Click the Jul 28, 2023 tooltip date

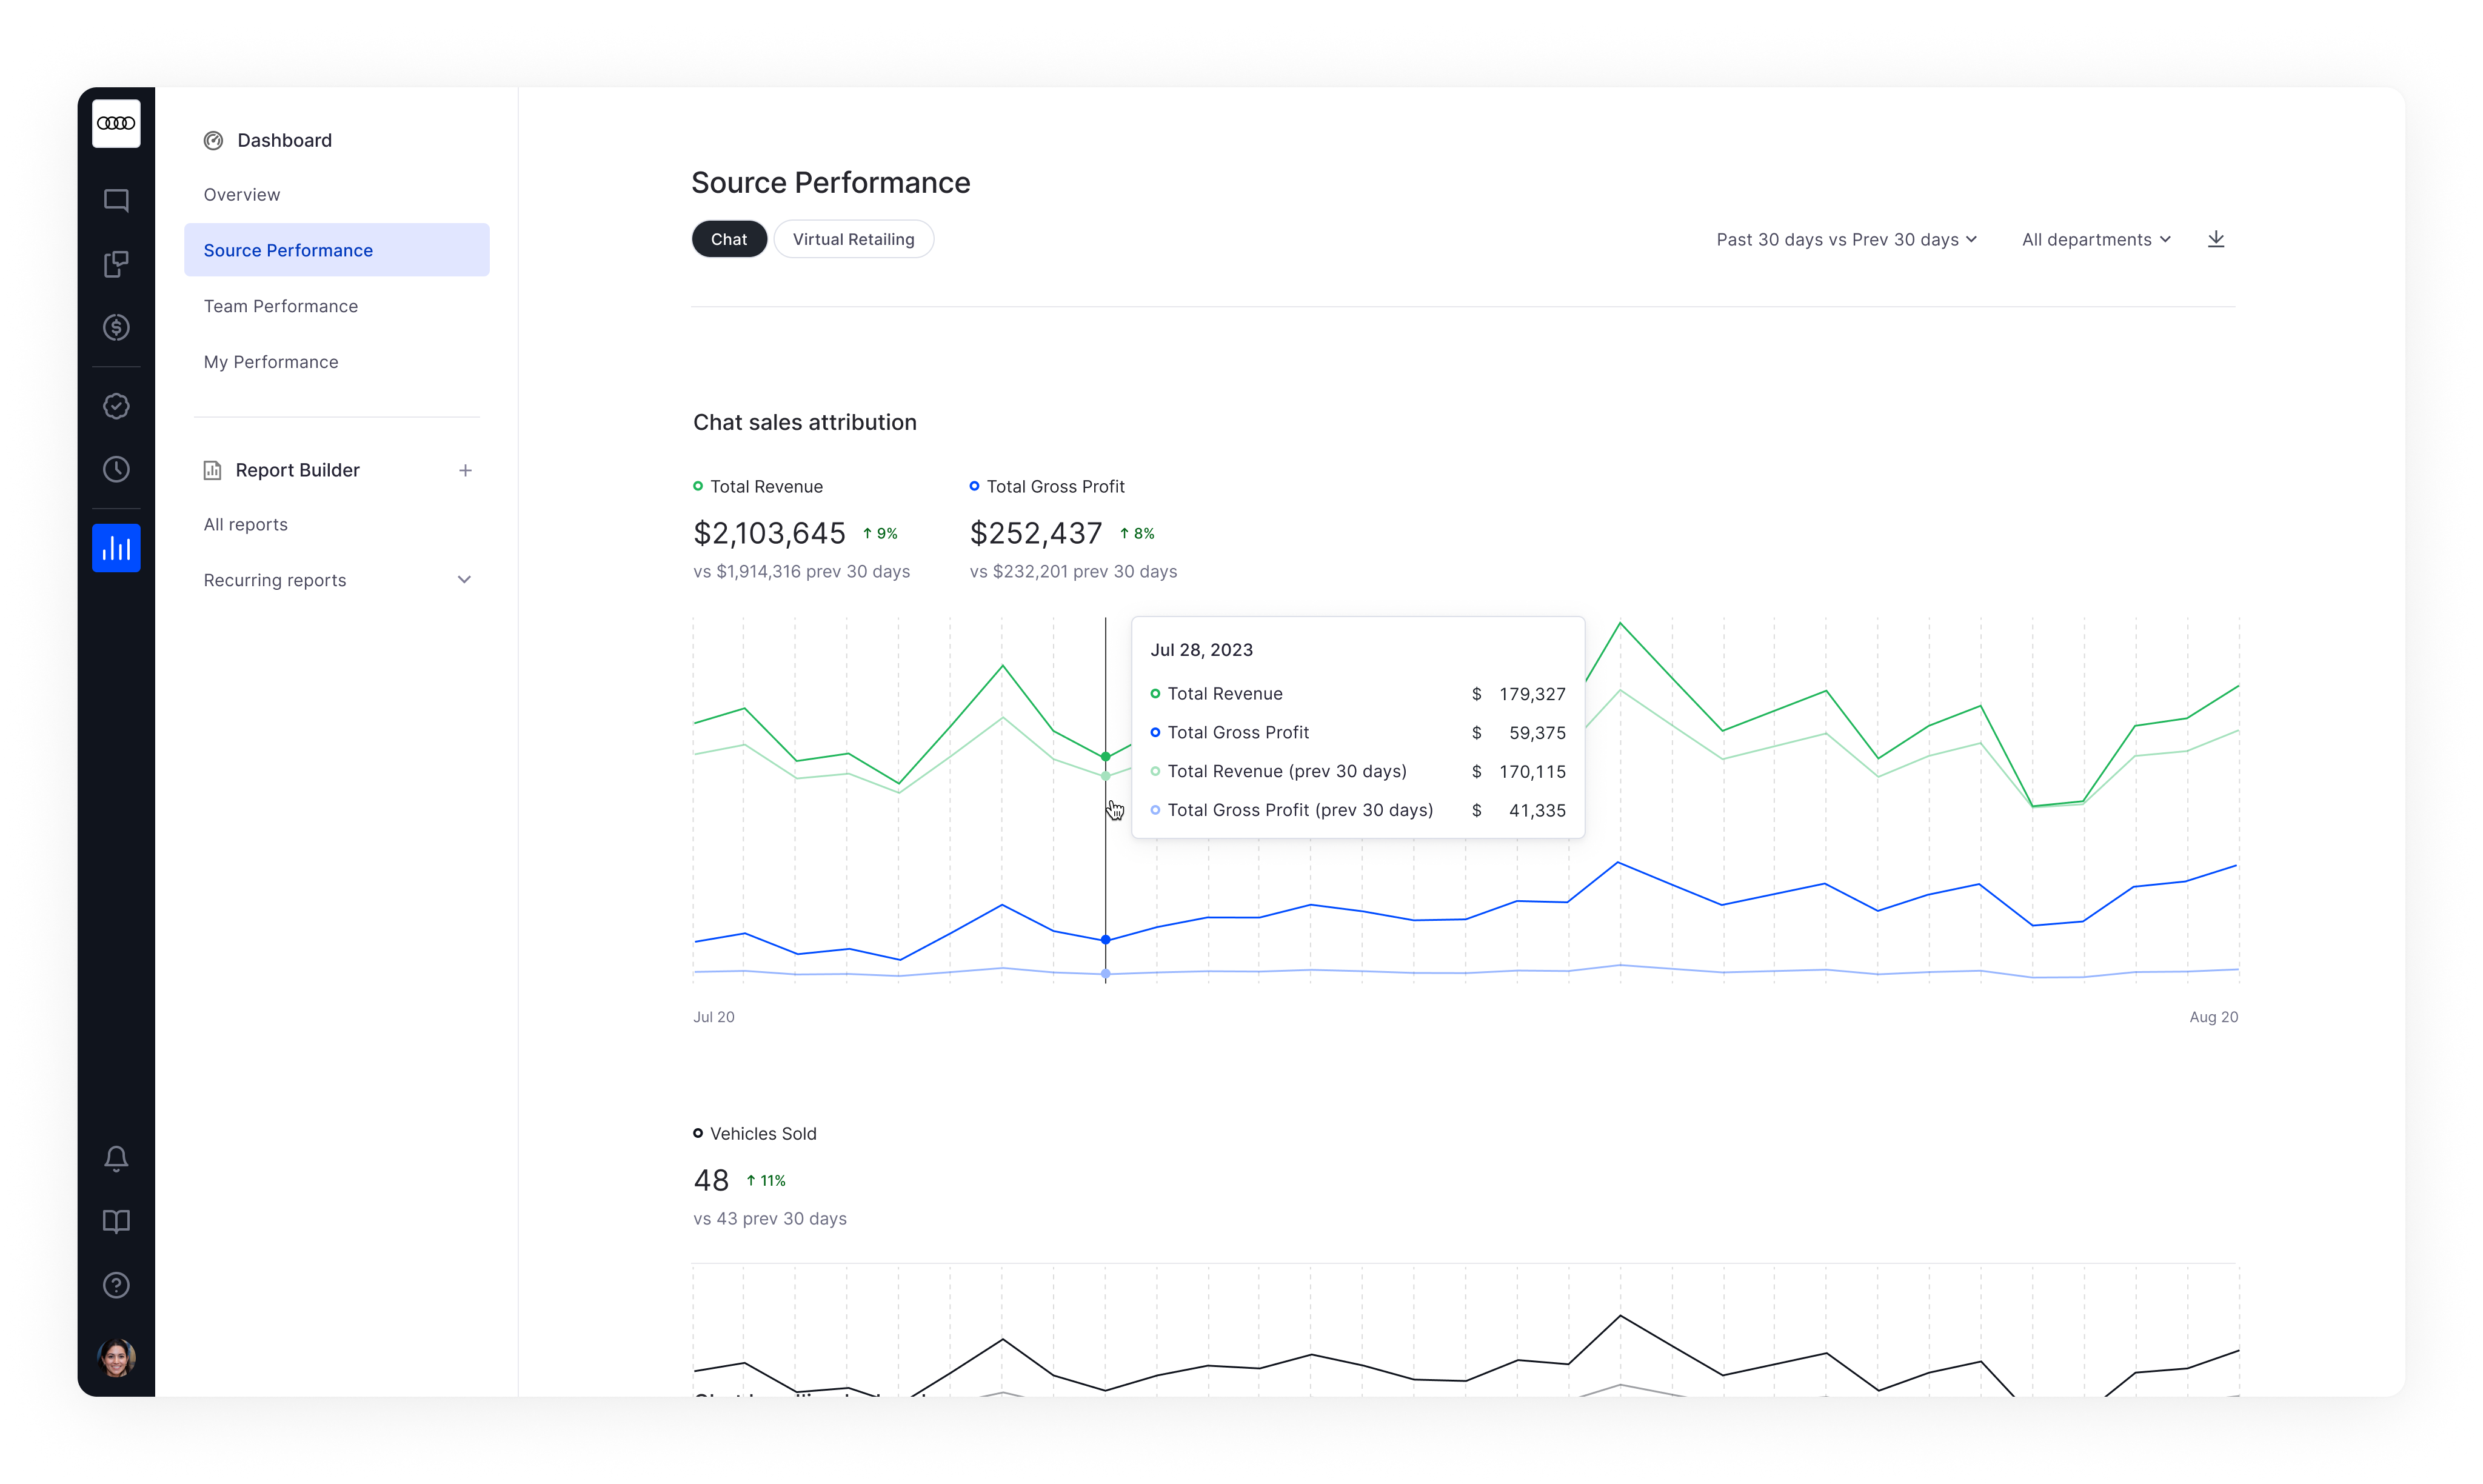(x=1201, y=650)
